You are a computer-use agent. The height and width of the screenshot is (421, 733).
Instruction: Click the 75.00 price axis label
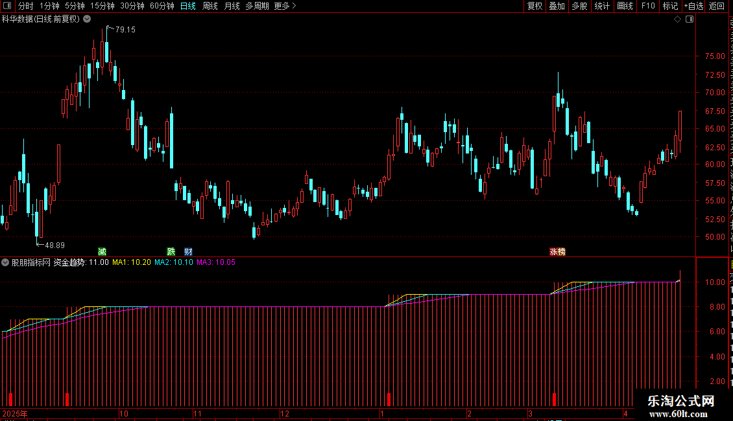(715, 56)
